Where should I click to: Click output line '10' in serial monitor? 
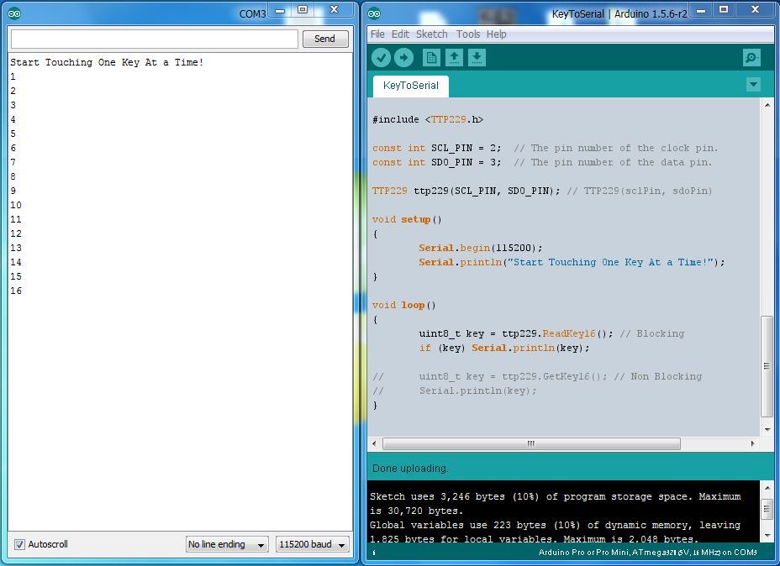16,205
